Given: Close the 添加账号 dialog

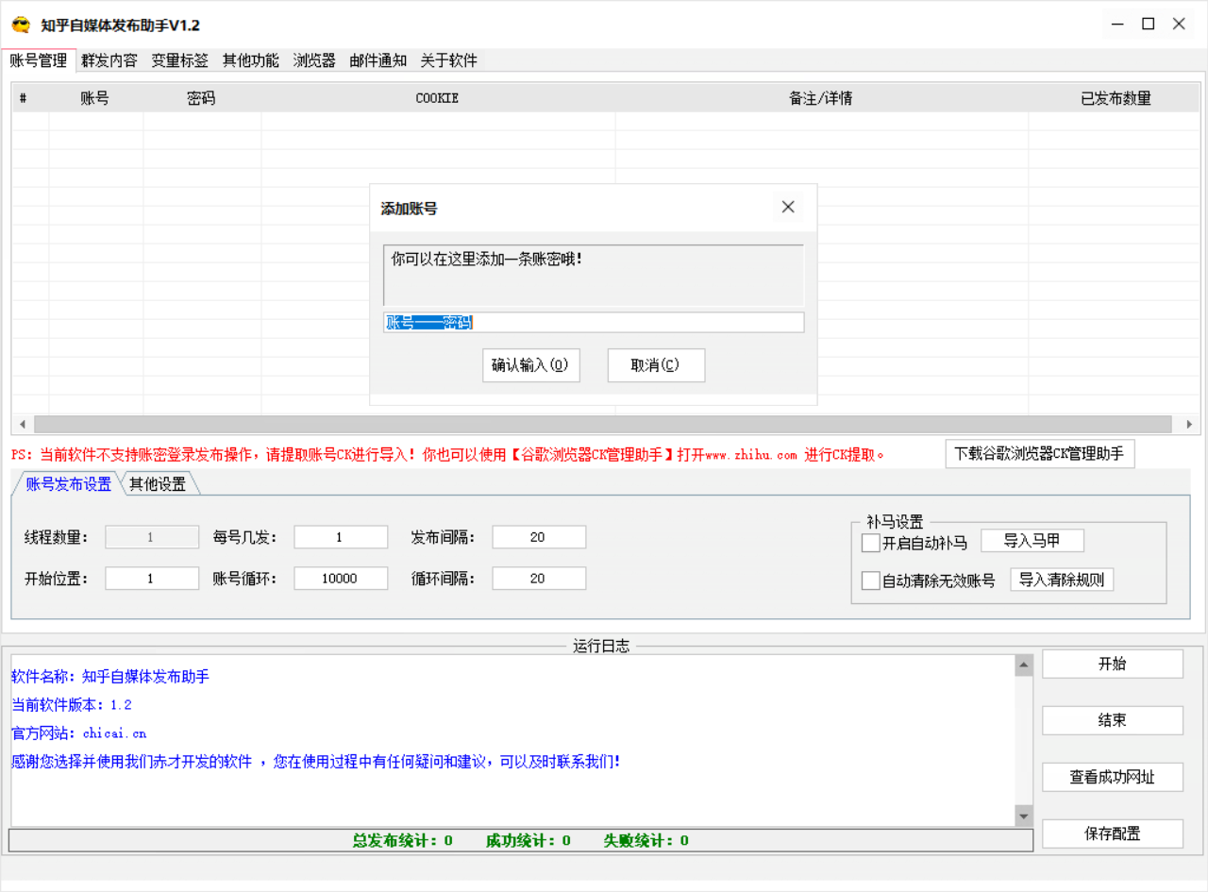Looking at the screenshot, I should click(x=788, y=207).
